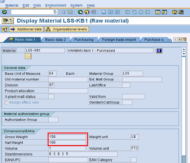Click the vertical scrollbar down arrow
The width and height of the screenshot is (190, 163).
(184, 54)
